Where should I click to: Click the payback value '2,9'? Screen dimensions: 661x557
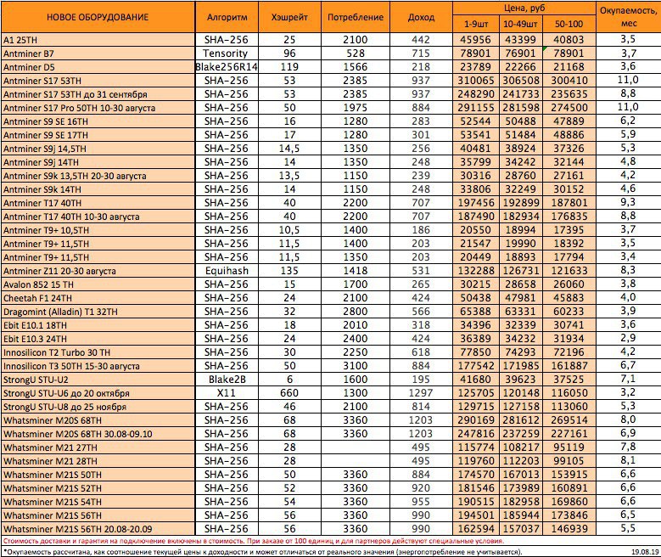[x=628, y=339]
